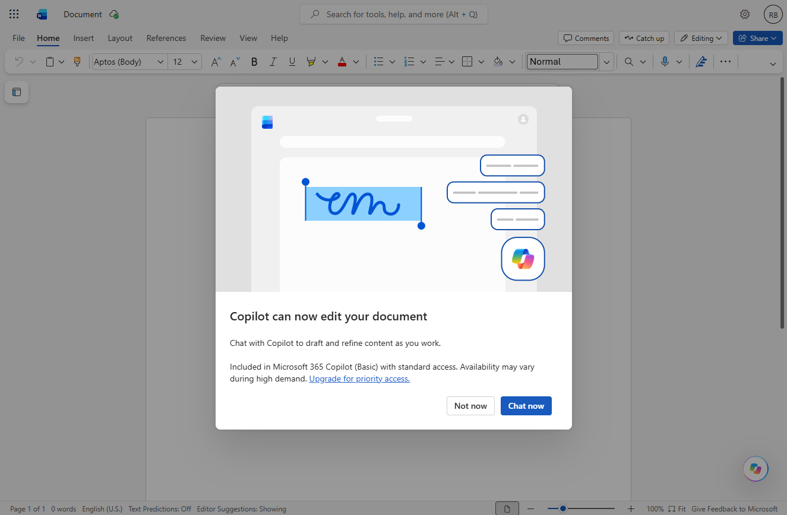Select the Format Painter tool
The image size is (787, 515).
point(77,62)
